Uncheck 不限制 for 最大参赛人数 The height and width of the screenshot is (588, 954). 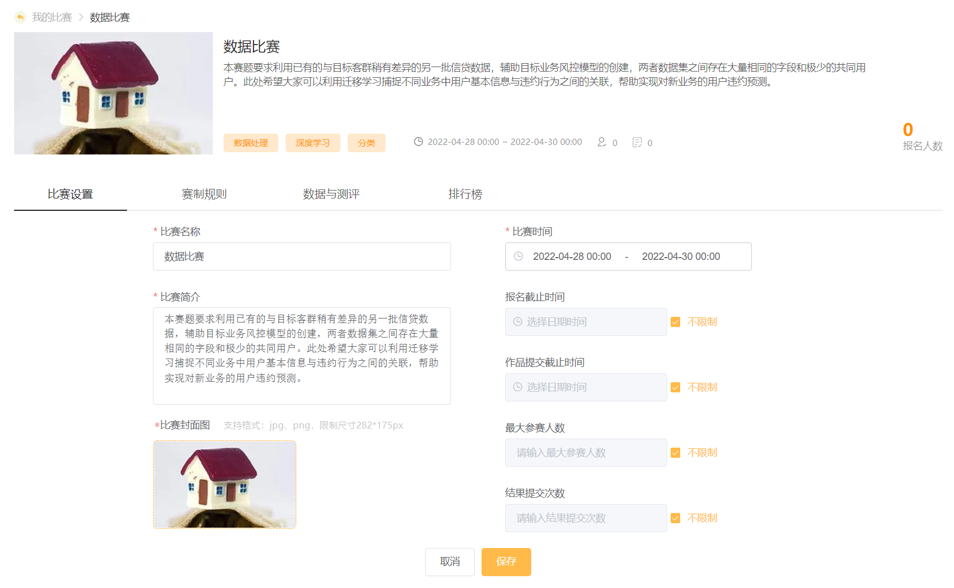pos(676,453)
